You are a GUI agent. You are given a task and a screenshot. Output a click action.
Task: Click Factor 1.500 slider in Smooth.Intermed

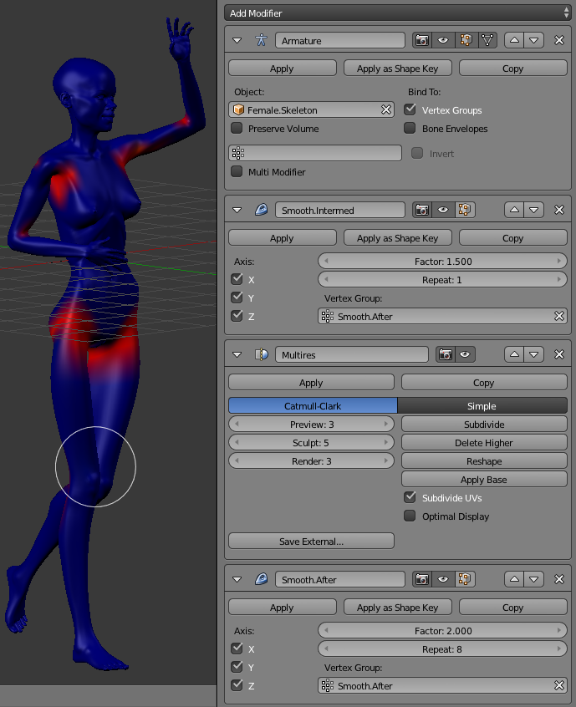coord(442,261)
